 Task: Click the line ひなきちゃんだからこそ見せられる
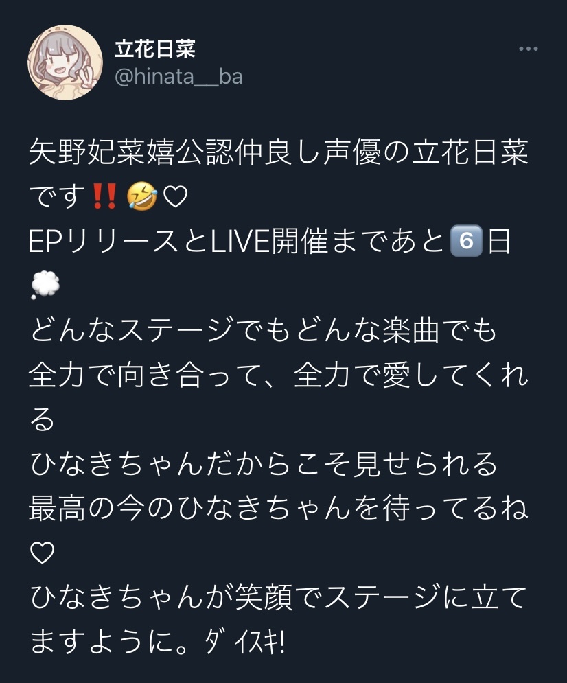point(264,463)
